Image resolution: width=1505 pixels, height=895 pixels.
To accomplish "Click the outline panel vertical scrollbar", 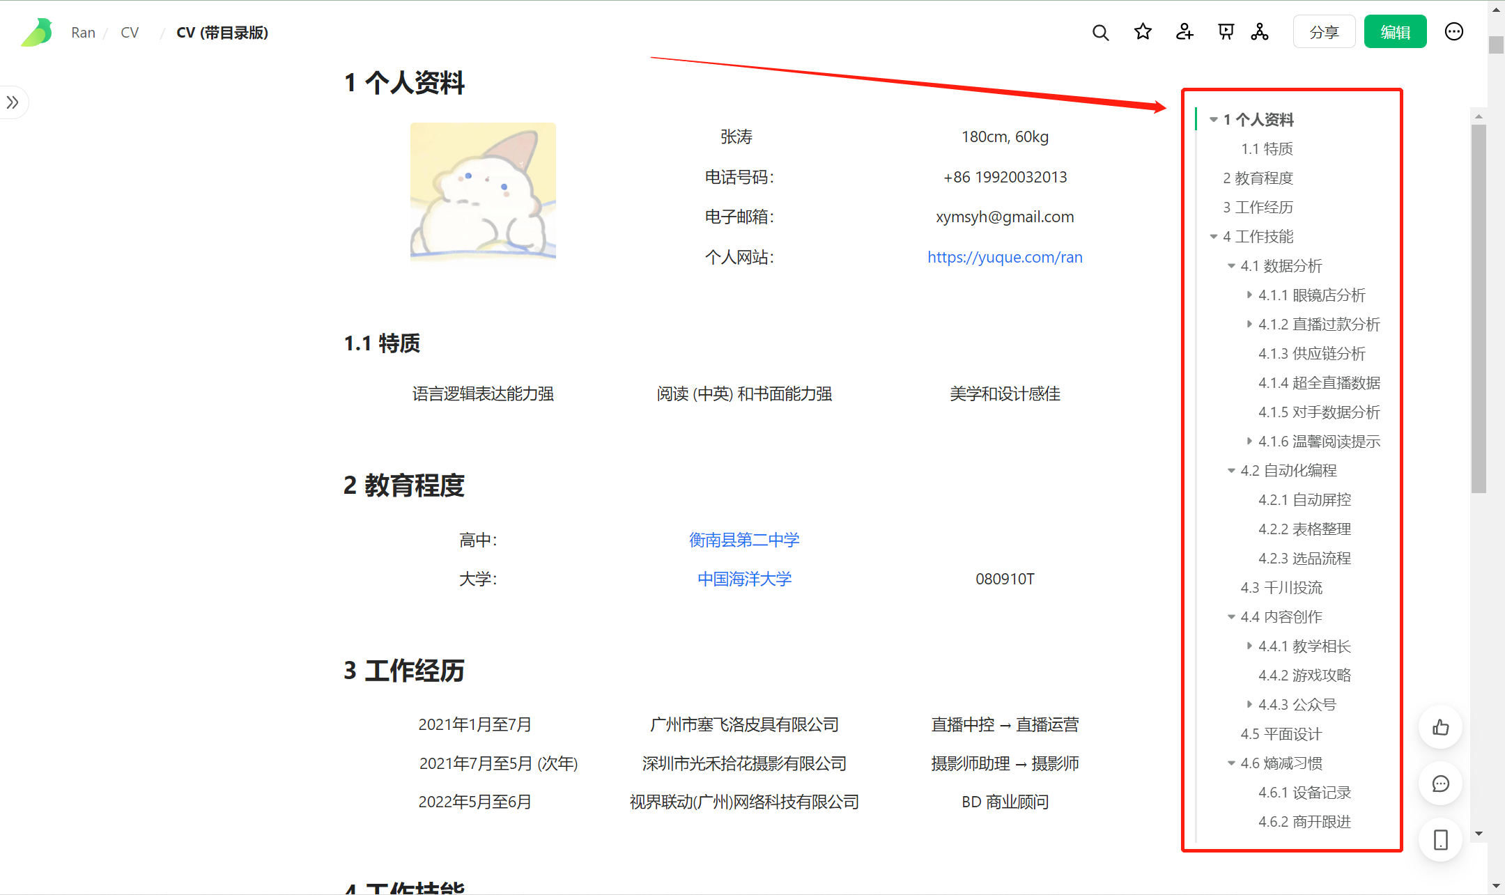I will click(1479, 306).
